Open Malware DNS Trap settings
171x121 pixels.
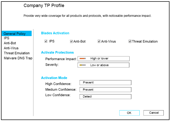pos(18,58)
